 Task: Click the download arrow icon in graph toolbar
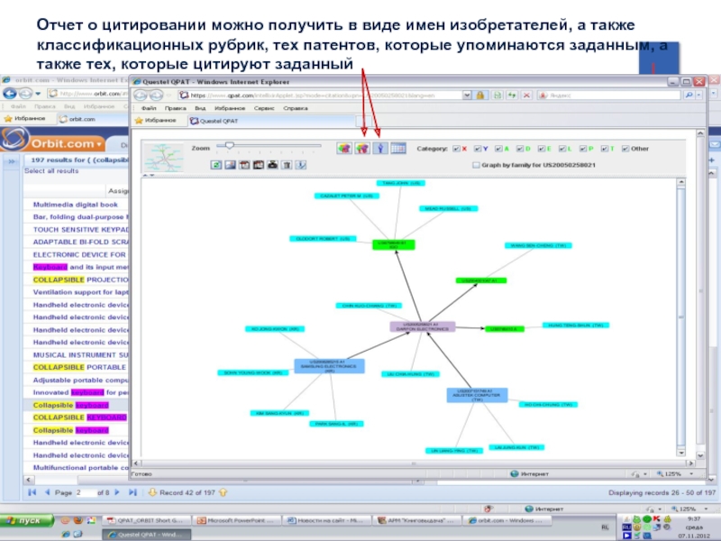point(301,165)
